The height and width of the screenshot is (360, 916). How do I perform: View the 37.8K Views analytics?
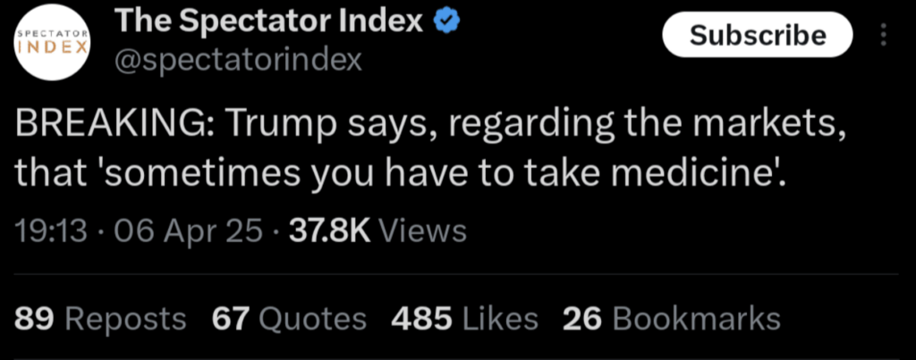point(378,231)
